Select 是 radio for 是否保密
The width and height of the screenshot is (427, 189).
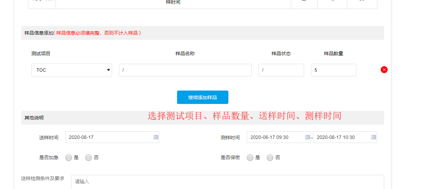click(250, 157)
